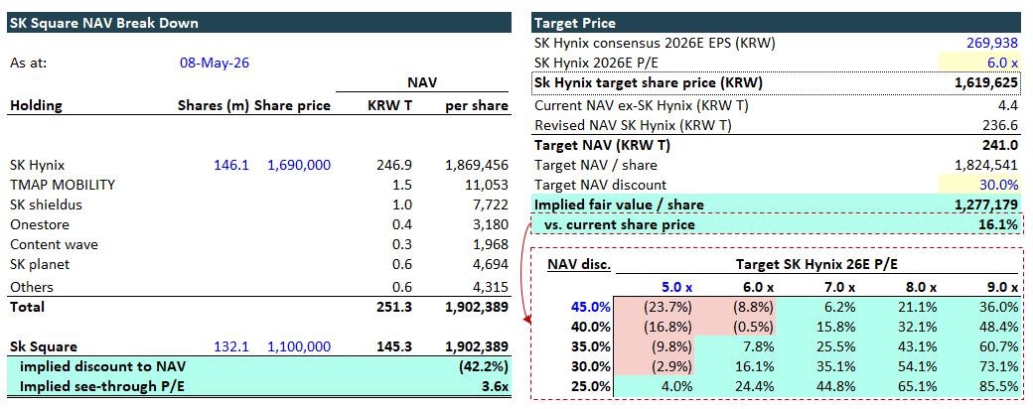Click implied discount to NAV (42.2%)
Viewport: 1033px width, 409px height.
(x=483, y=367)
